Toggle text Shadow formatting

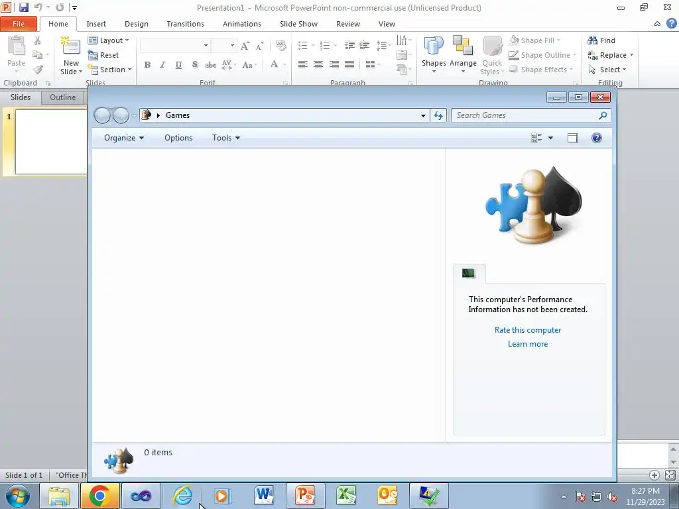point(195,65)
